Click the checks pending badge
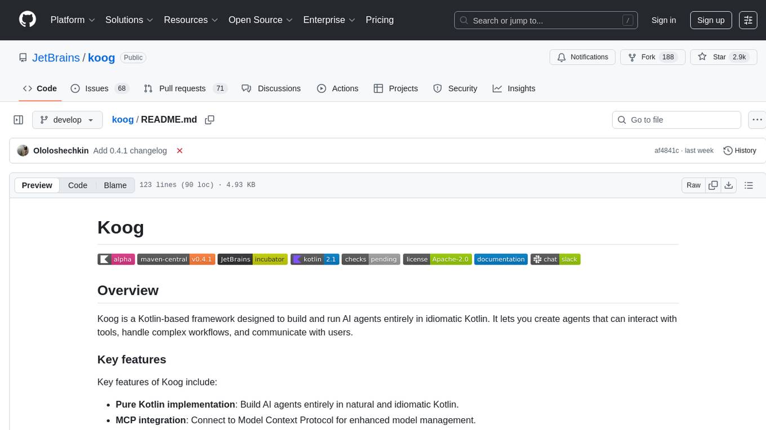Screen dimensions: 766x430 pyautogui.click(x=371, y=259)
